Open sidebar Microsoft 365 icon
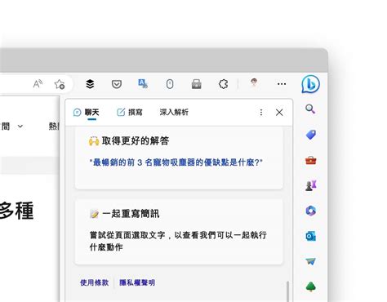The width and height of the screenshot is (387, 302). (310, 211)
